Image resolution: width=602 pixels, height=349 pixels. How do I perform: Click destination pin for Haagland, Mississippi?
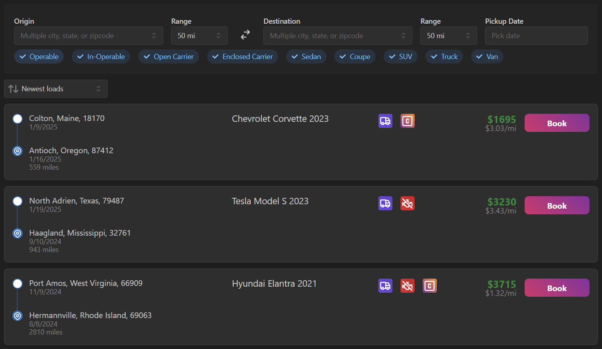click(17, 233)
